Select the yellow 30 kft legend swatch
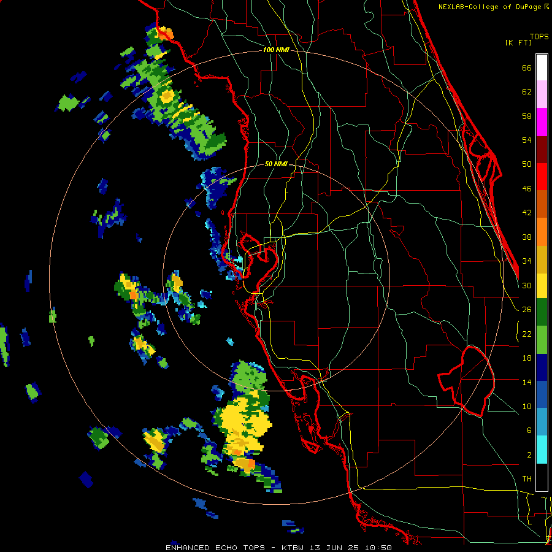Image resolution: width=552 pixels, height=552 pixels. coord(542,285)
